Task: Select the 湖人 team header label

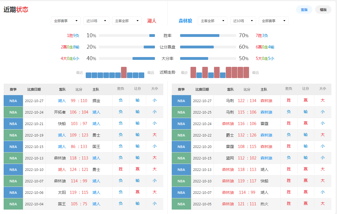Action: click(152, 20)
